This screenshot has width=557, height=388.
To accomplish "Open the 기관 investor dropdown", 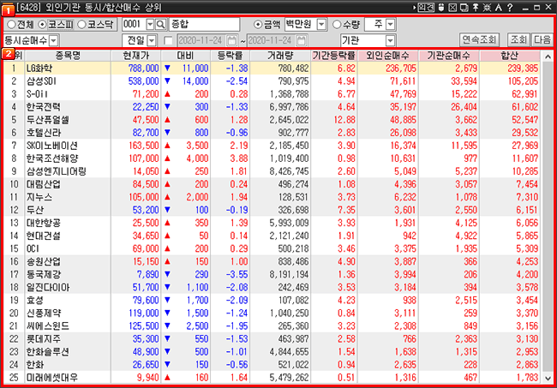I will pyautogui.click(x=391, y=40).
